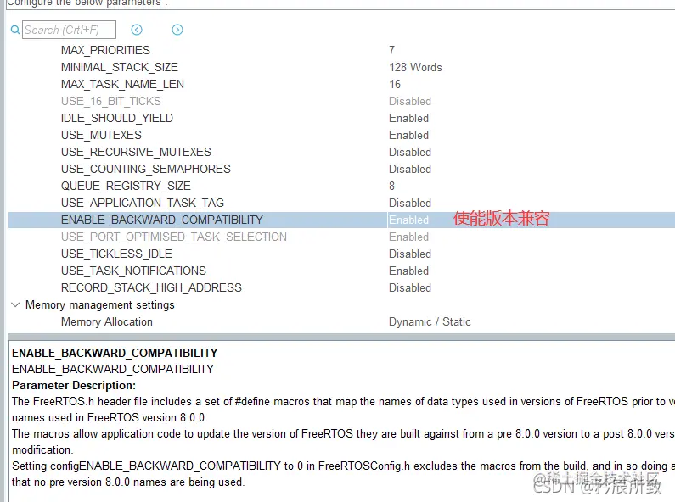Screen dimensions: 675x502
Task: Open RECORD_STACK_HIGH_ADDRESS Disabled value dropdown
Action: coord(410,287)
